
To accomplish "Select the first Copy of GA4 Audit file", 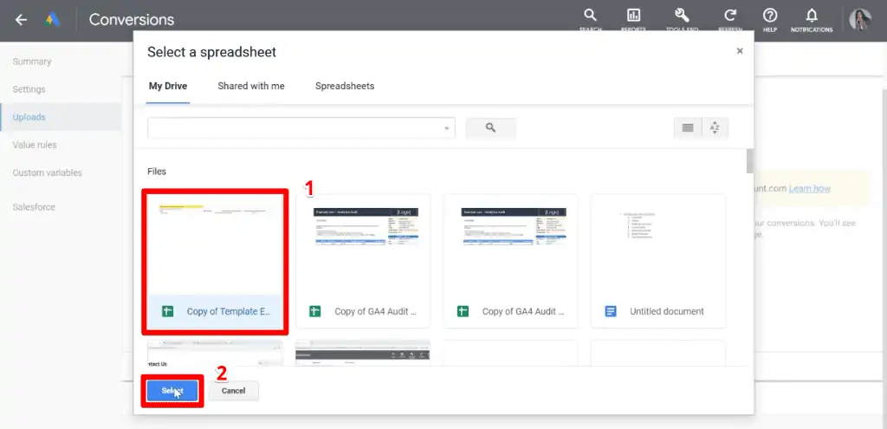I will pyautogui.click(x=363, y=262).
